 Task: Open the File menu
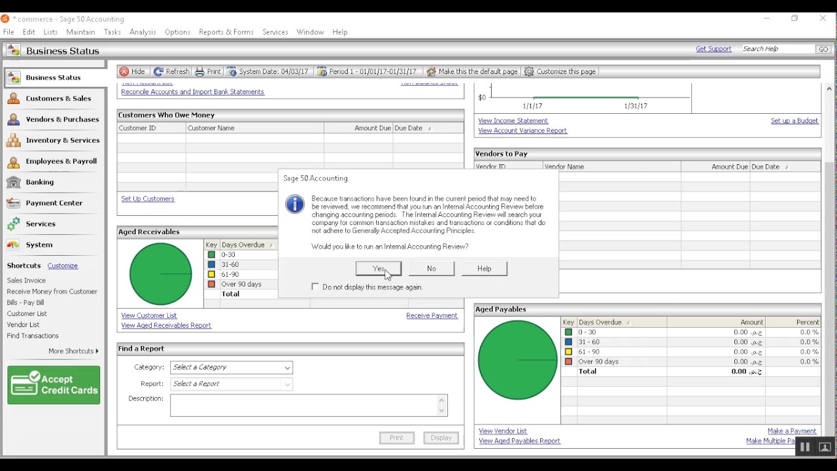click(9, 31)
